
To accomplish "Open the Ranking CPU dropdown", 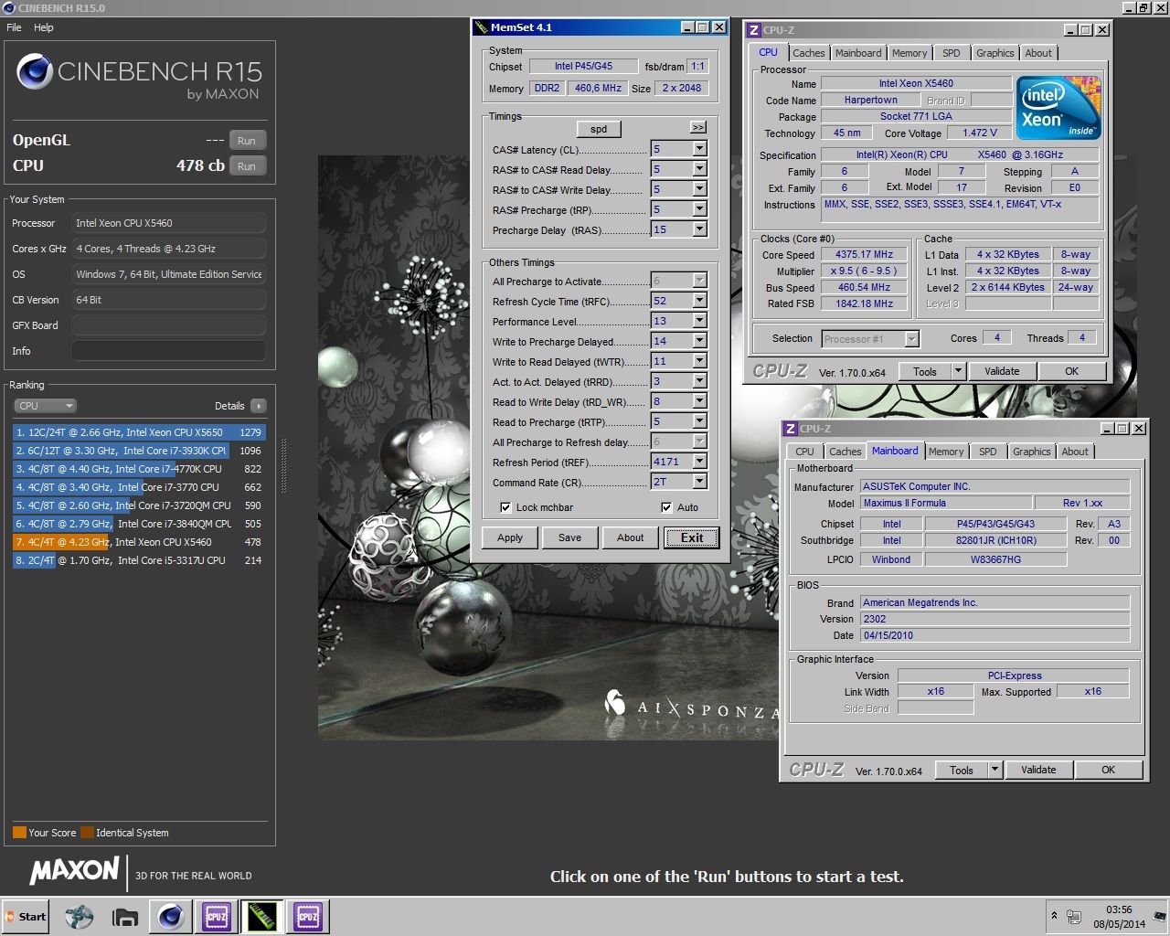I will coord(45,406).
